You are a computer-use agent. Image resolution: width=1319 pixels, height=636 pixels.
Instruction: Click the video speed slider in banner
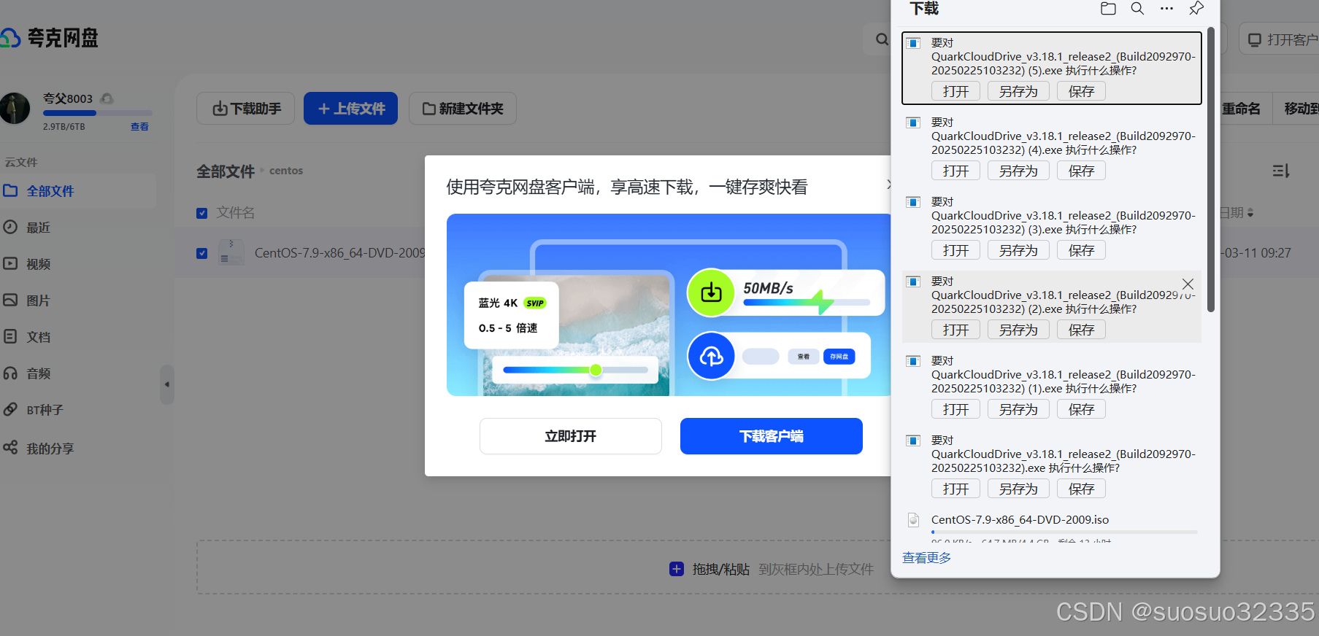pos(575,370)
